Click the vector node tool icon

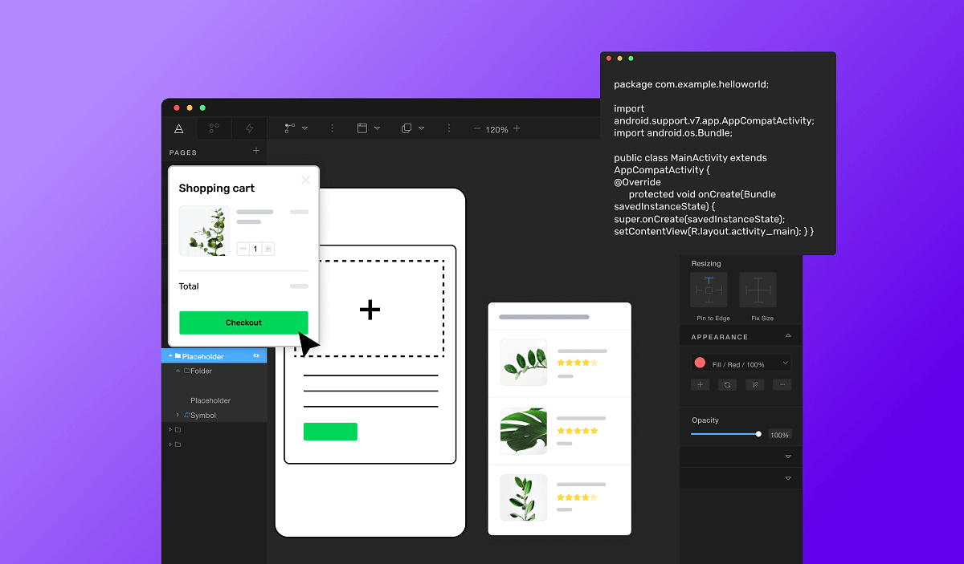click(x=290, y=128)
